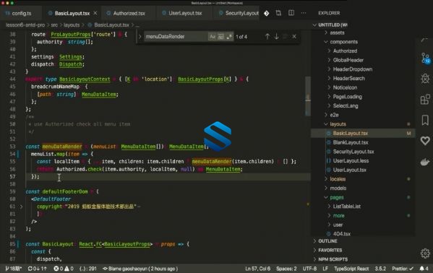Close the find widget

[x=294, y=36]
